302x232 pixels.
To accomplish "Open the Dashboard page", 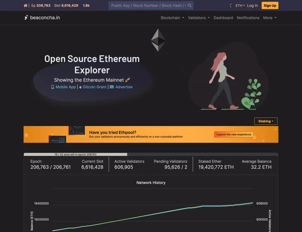I will coord(223,18).
